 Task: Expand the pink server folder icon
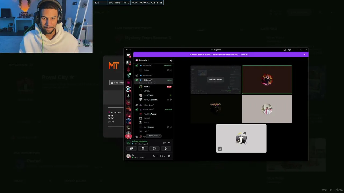(128, 82)
